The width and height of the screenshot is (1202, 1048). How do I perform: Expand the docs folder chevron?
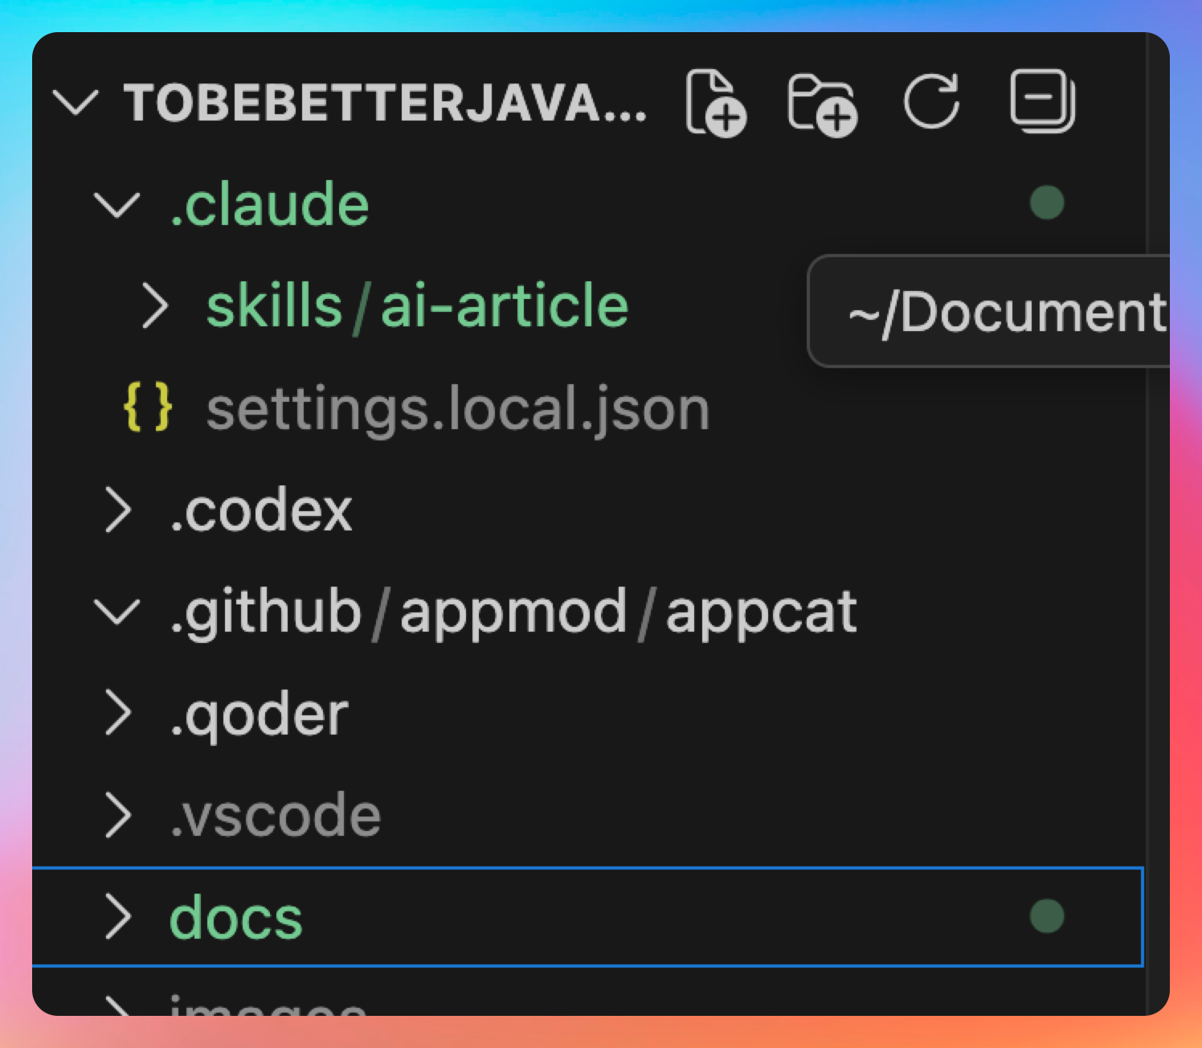118,917
